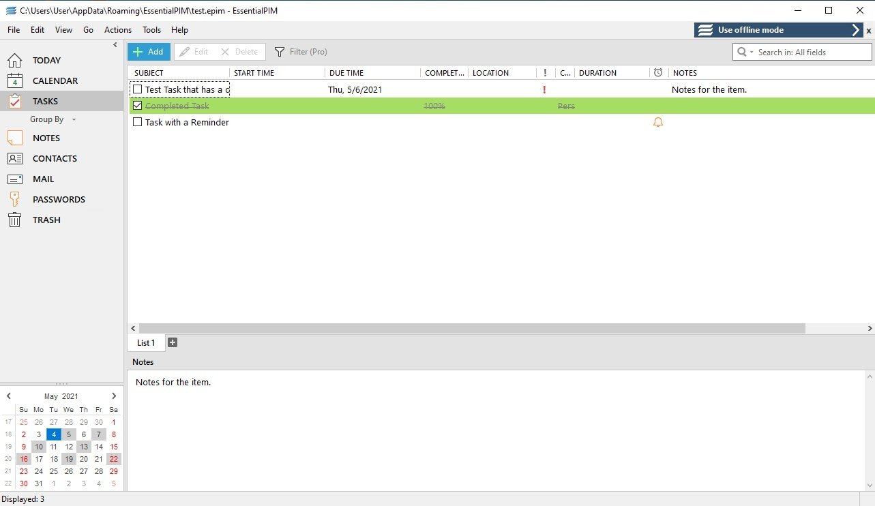Click the Edit toolbar button
875x506 pixels.
tap(194, 52)
